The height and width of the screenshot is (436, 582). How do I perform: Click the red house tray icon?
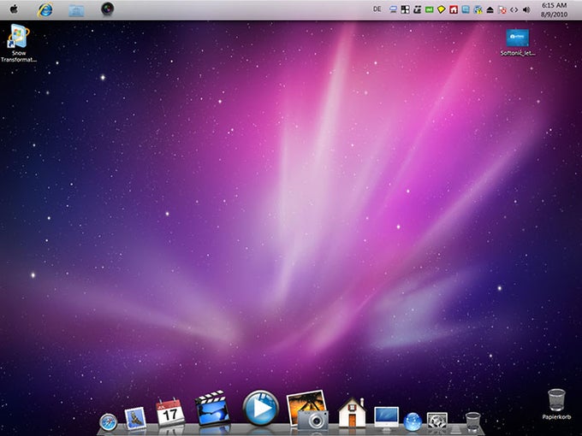click(x=454, y=9)
